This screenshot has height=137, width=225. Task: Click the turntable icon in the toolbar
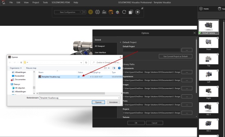(x=104, y=12)
